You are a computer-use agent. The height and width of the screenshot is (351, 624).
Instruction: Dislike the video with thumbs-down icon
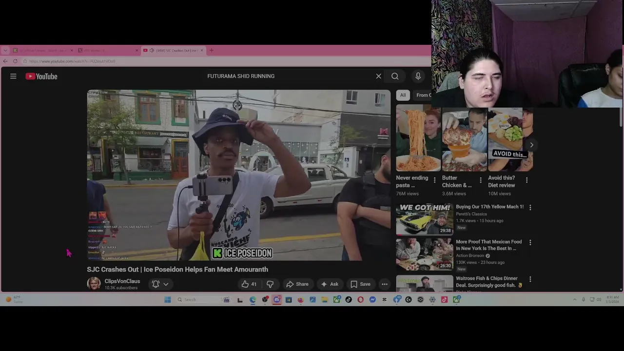[x=270, y=284]
